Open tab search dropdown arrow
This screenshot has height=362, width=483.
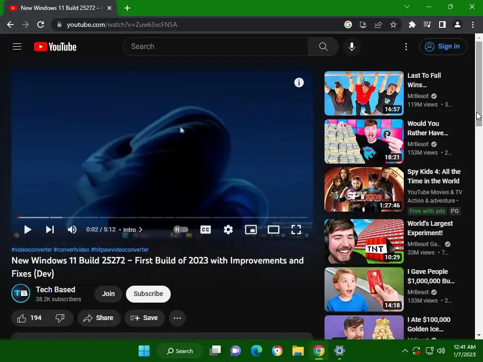click(407, 7)
